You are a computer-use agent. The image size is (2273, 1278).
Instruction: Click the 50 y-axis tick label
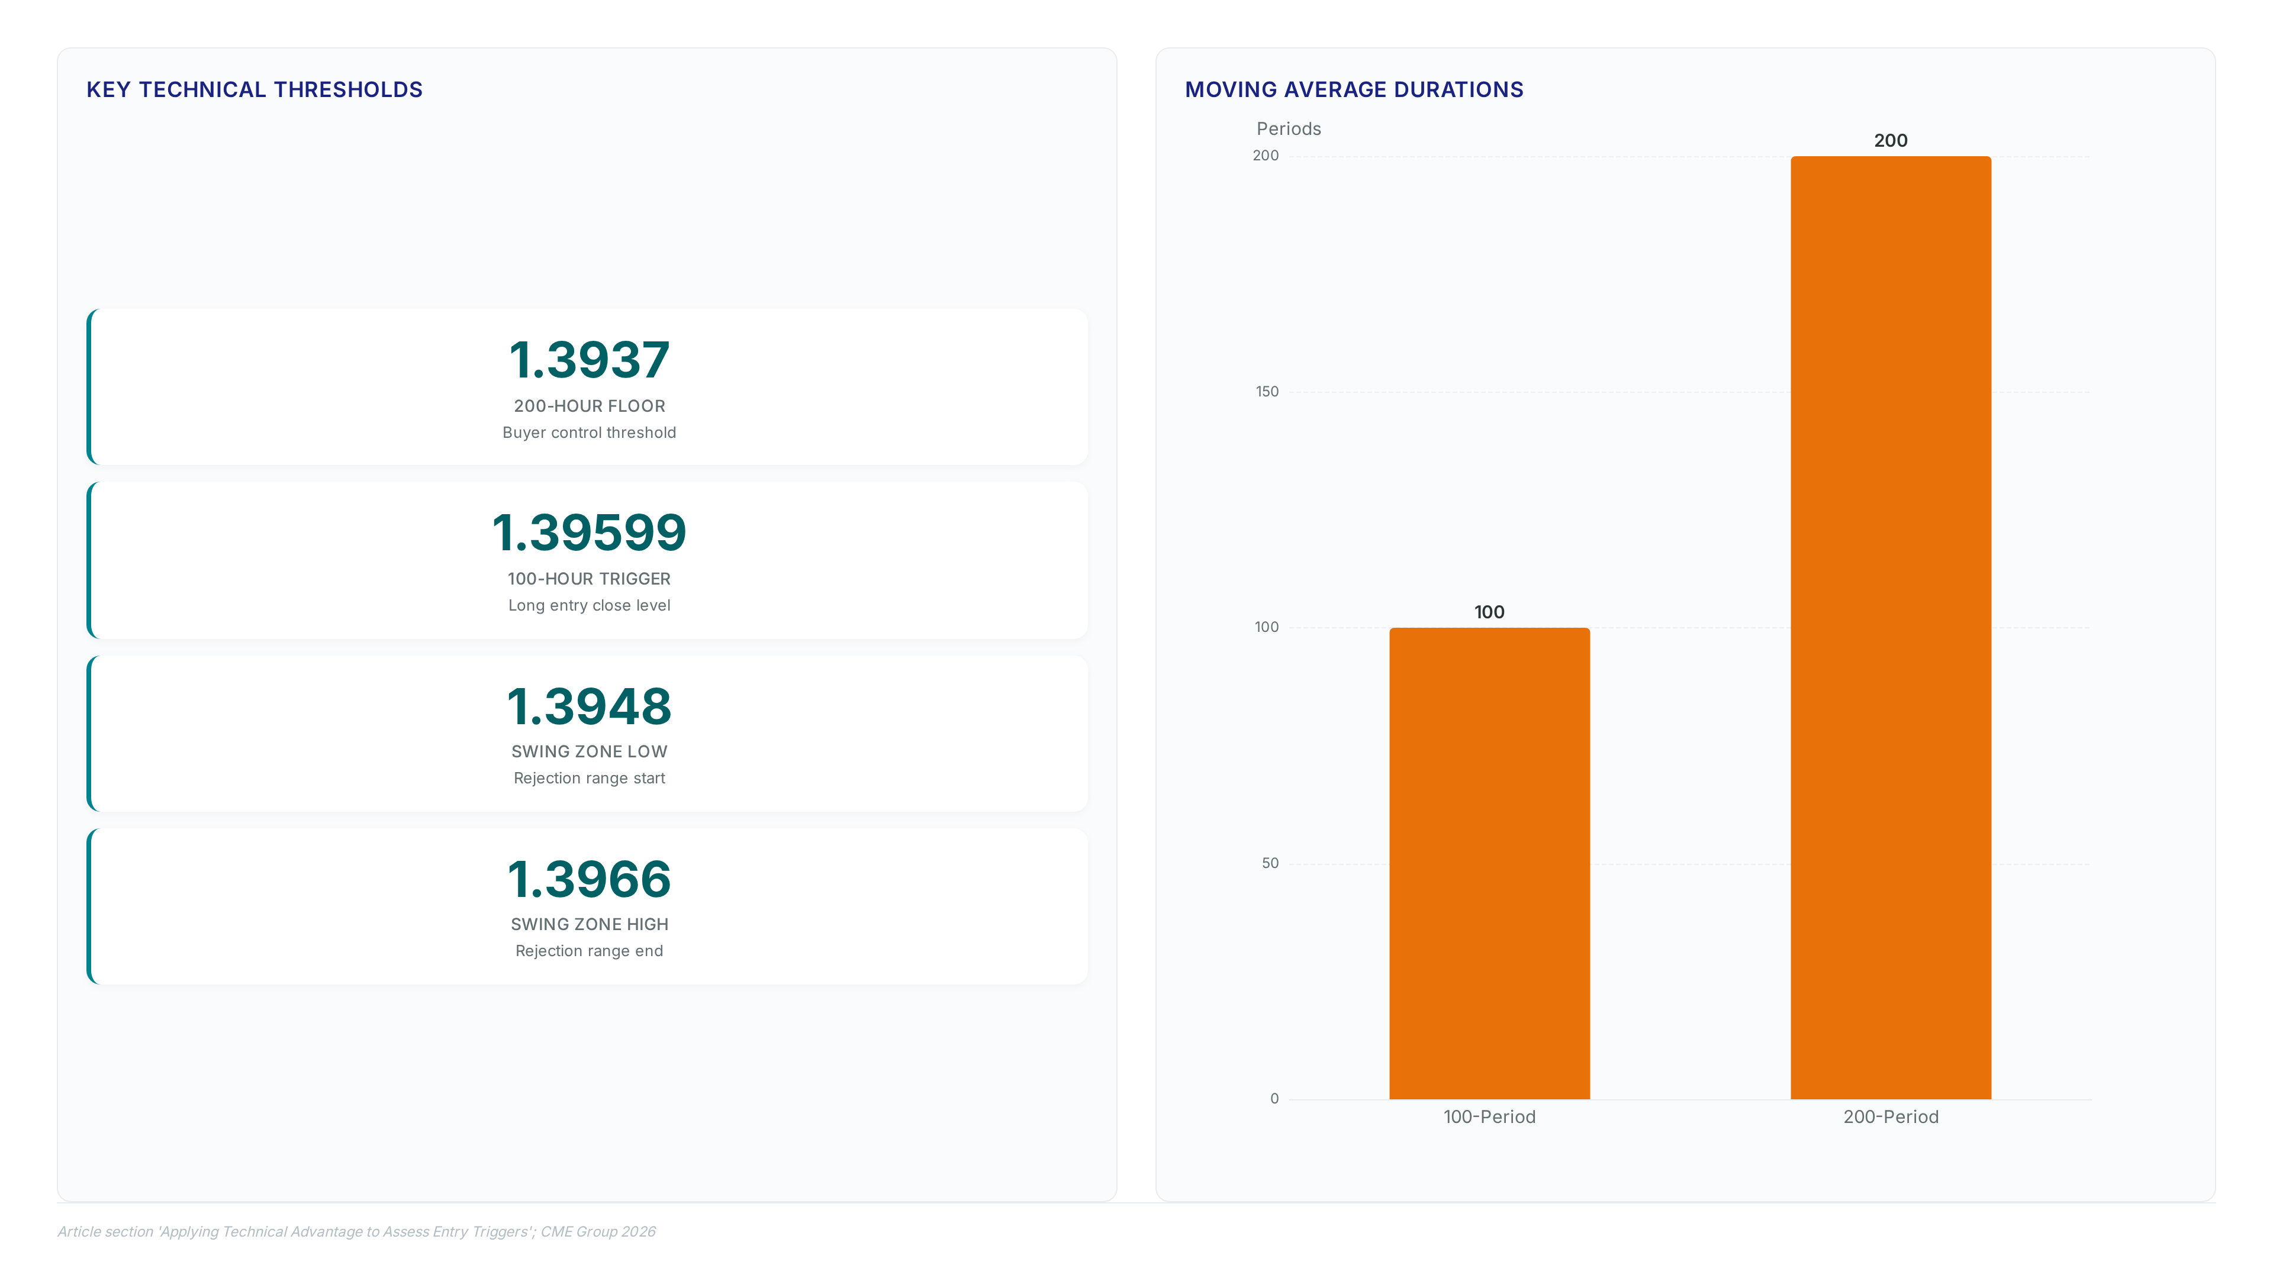coord(1270,863)
